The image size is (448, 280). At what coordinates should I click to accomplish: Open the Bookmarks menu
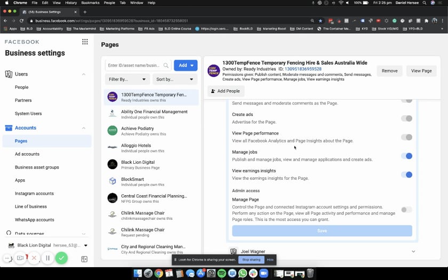(x=90, y=3)
